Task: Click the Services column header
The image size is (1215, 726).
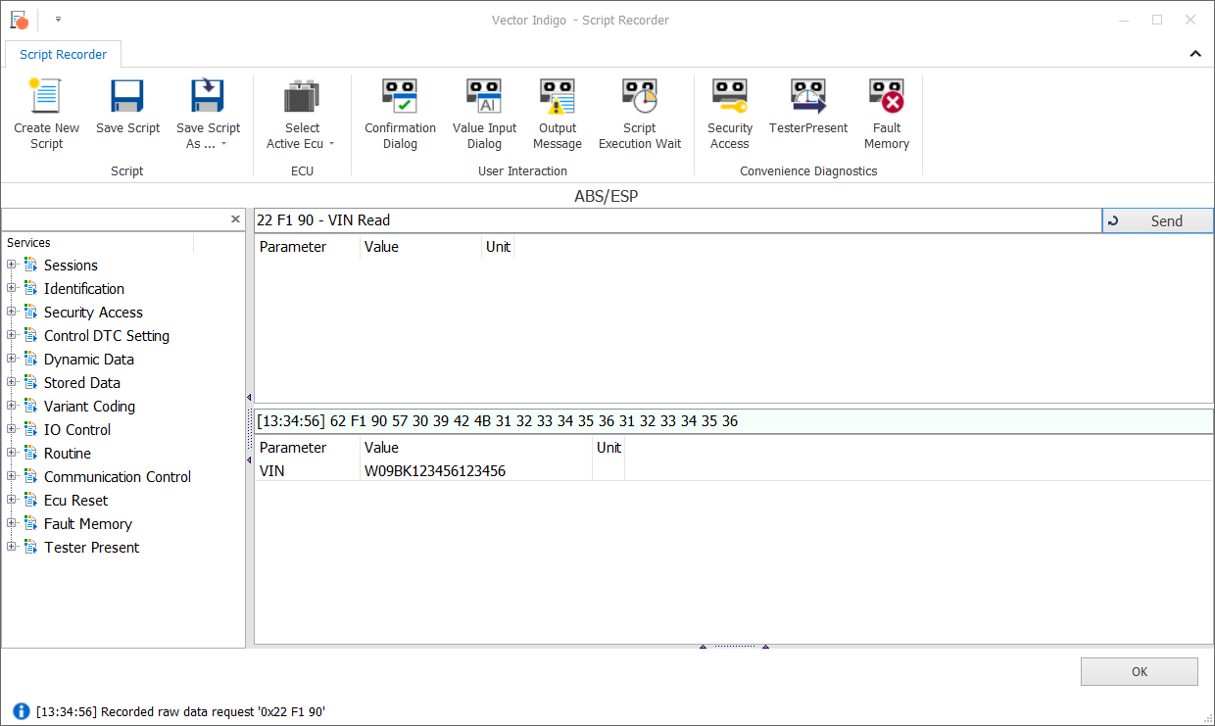Action: pos(98,243)
